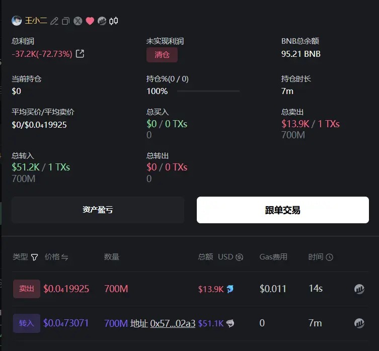Open share icon next to total profit
Image resolution: width=379 pixels, height=351 pixels.
[80, 54]
